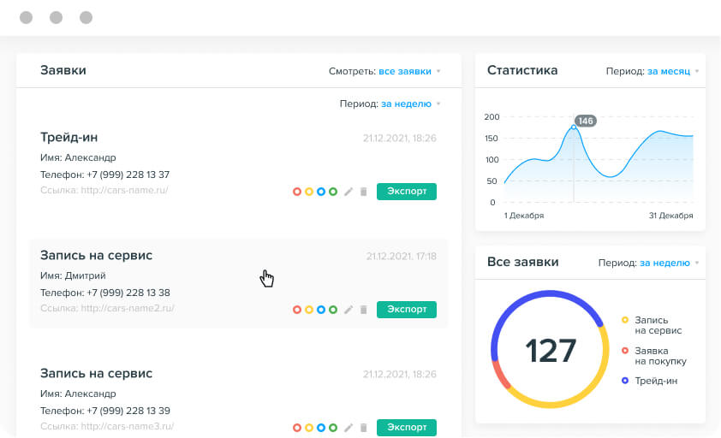Click the 146 data point on chart
The height and width of the screenshot is (438, 721).
pyautogui.click(x=574, y=127)
